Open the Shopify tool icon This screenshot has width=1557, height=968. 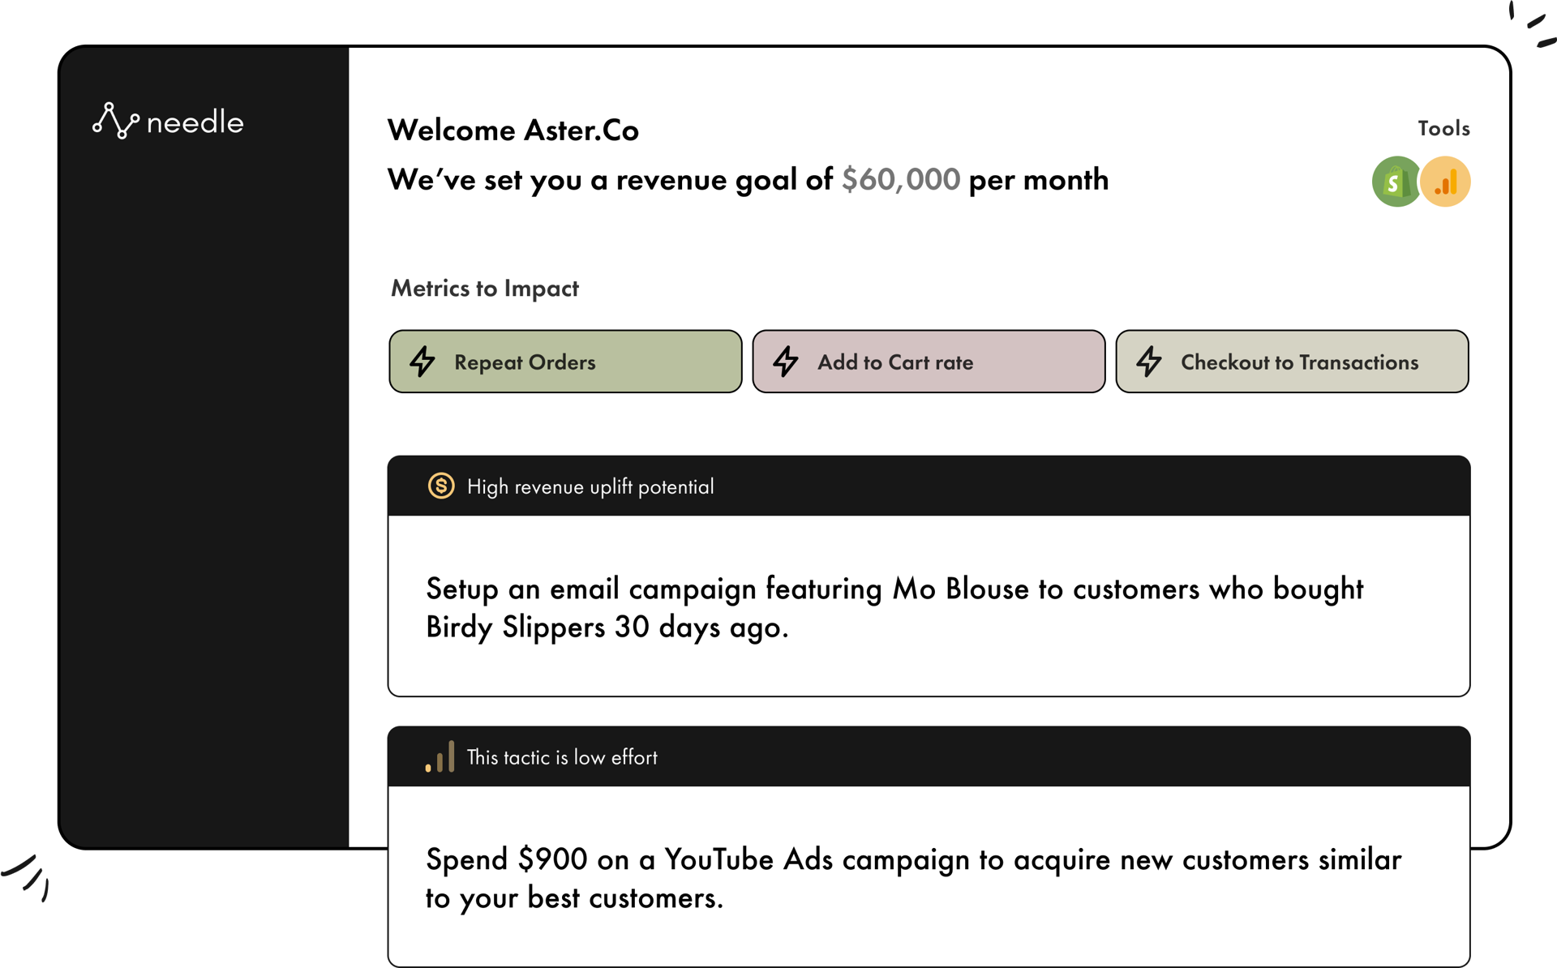1395,182
